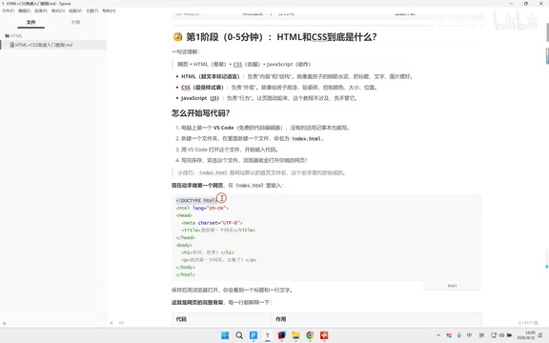549x343 pixels.
Task: Open the code block language selector html
Action: click(x=452, y=286)
